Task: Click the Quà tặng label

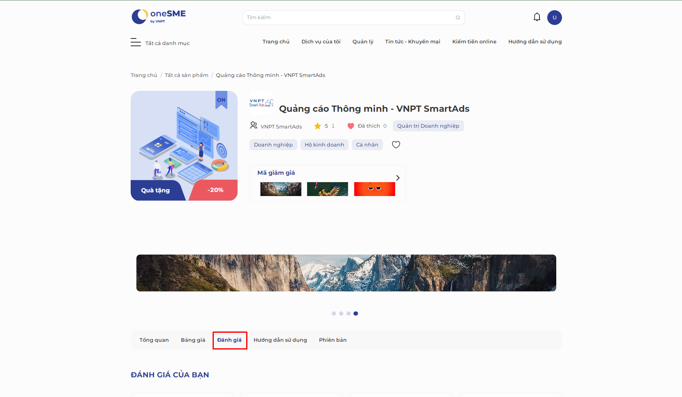Action: (x=156, y=190)
